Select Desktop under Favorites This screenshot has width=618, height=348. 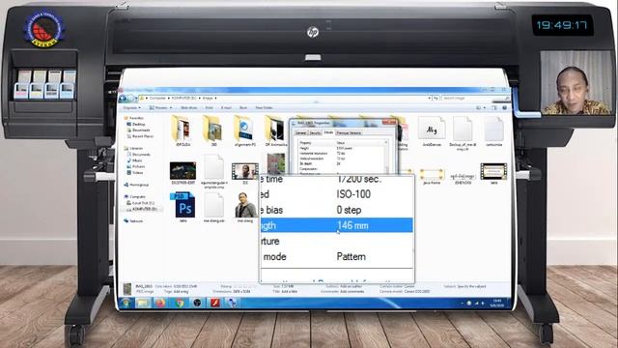point(136,125)
